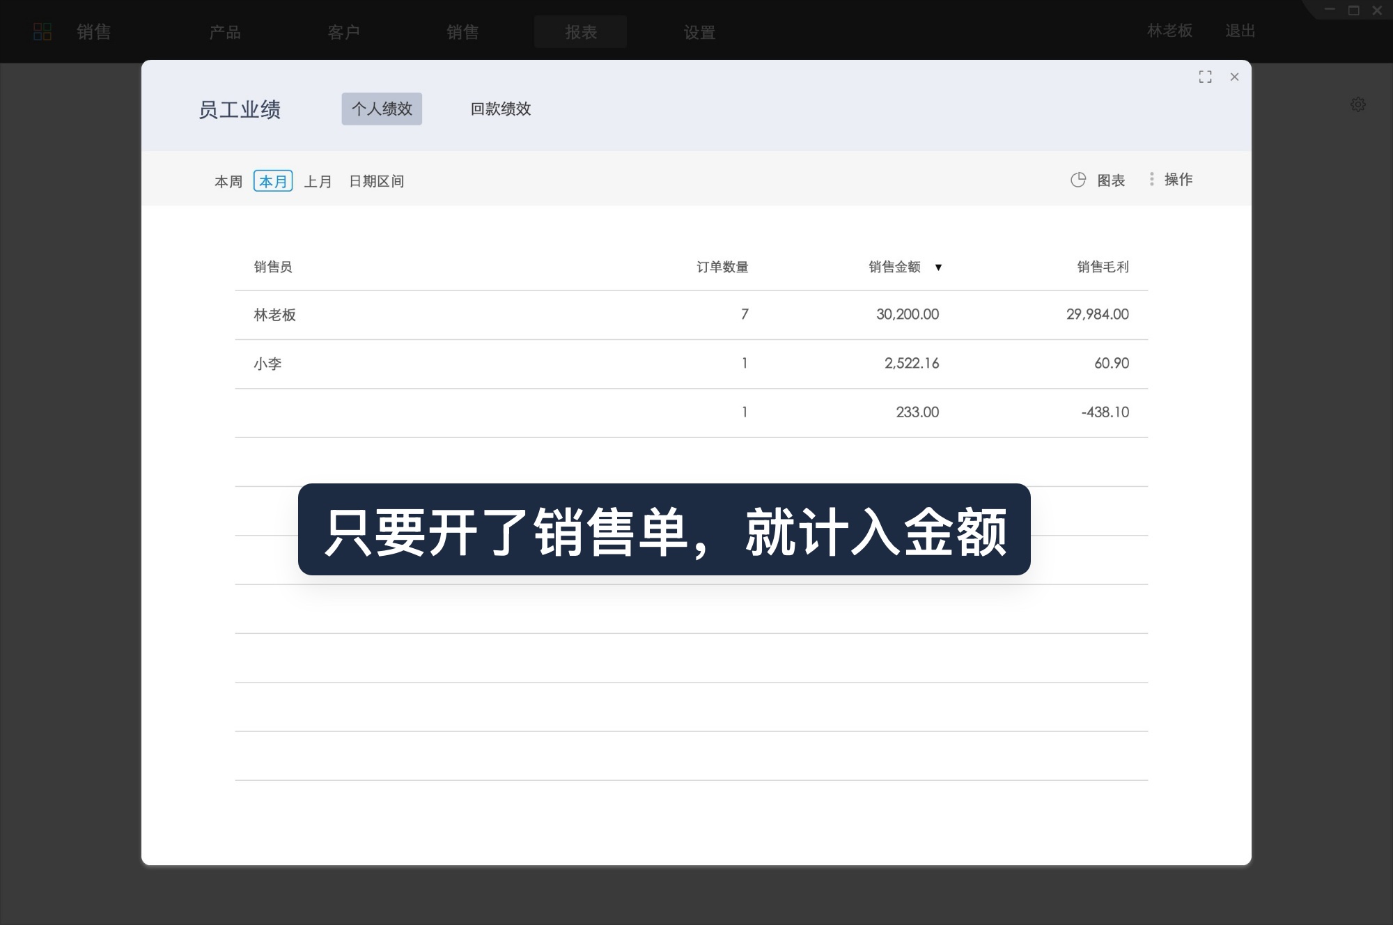
Task: Close the 员工业绩 dialog with the X icon
Action: (1235, 77)
